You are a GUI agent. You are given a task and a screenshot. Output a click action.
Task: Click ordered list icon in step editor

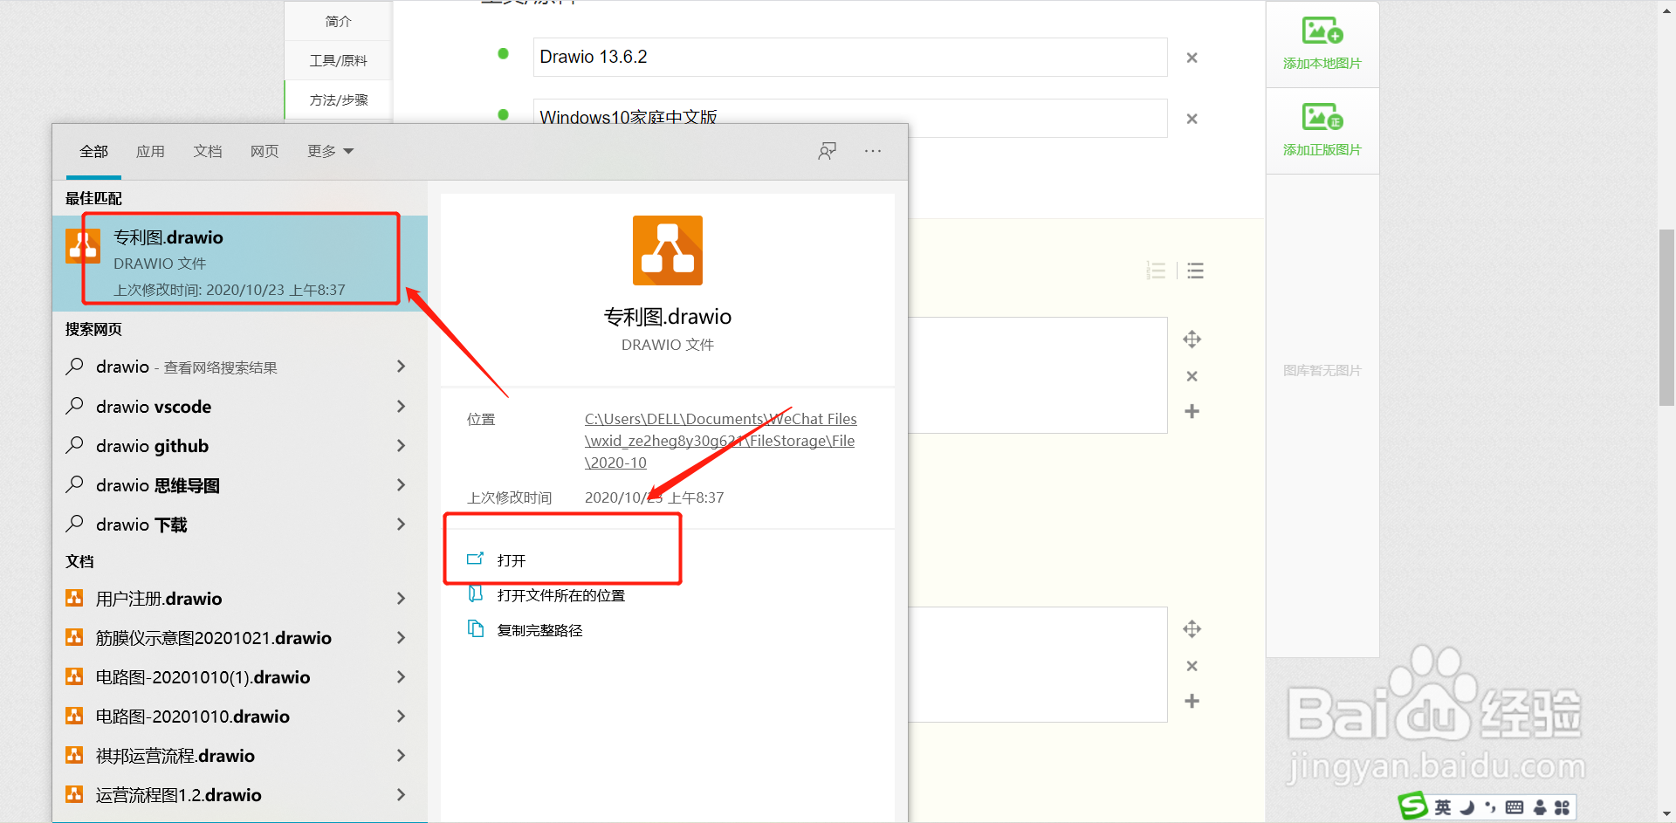(1157, 271)
